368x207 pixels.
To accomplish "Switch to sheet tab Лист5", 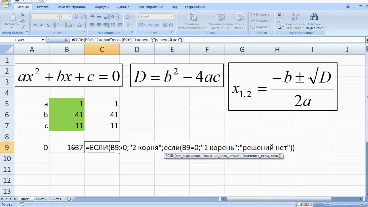I will pyautogui.click(x=41, y=199).
